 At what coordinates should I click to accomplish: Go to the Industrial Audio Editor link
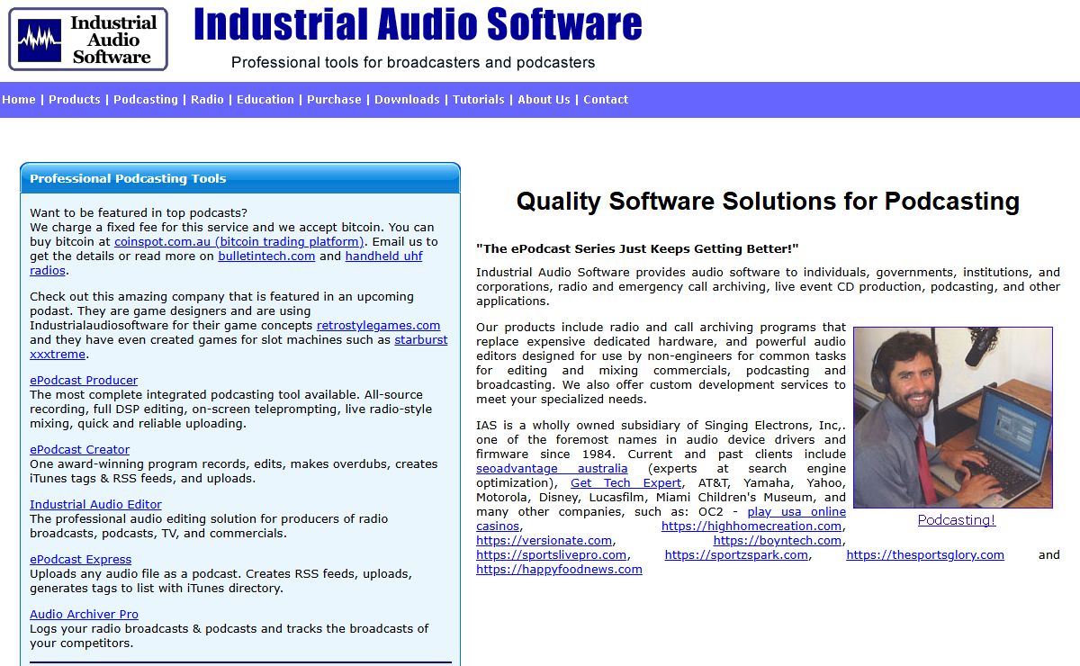pyautogui.click(x=95, y=504)
